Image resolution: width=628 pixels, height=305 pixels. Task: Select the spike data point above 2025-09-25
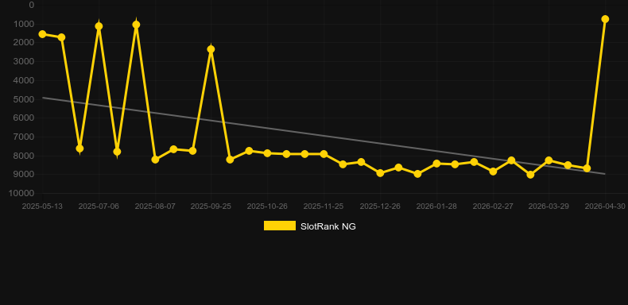pyautogui.click(x=211, y=49)
